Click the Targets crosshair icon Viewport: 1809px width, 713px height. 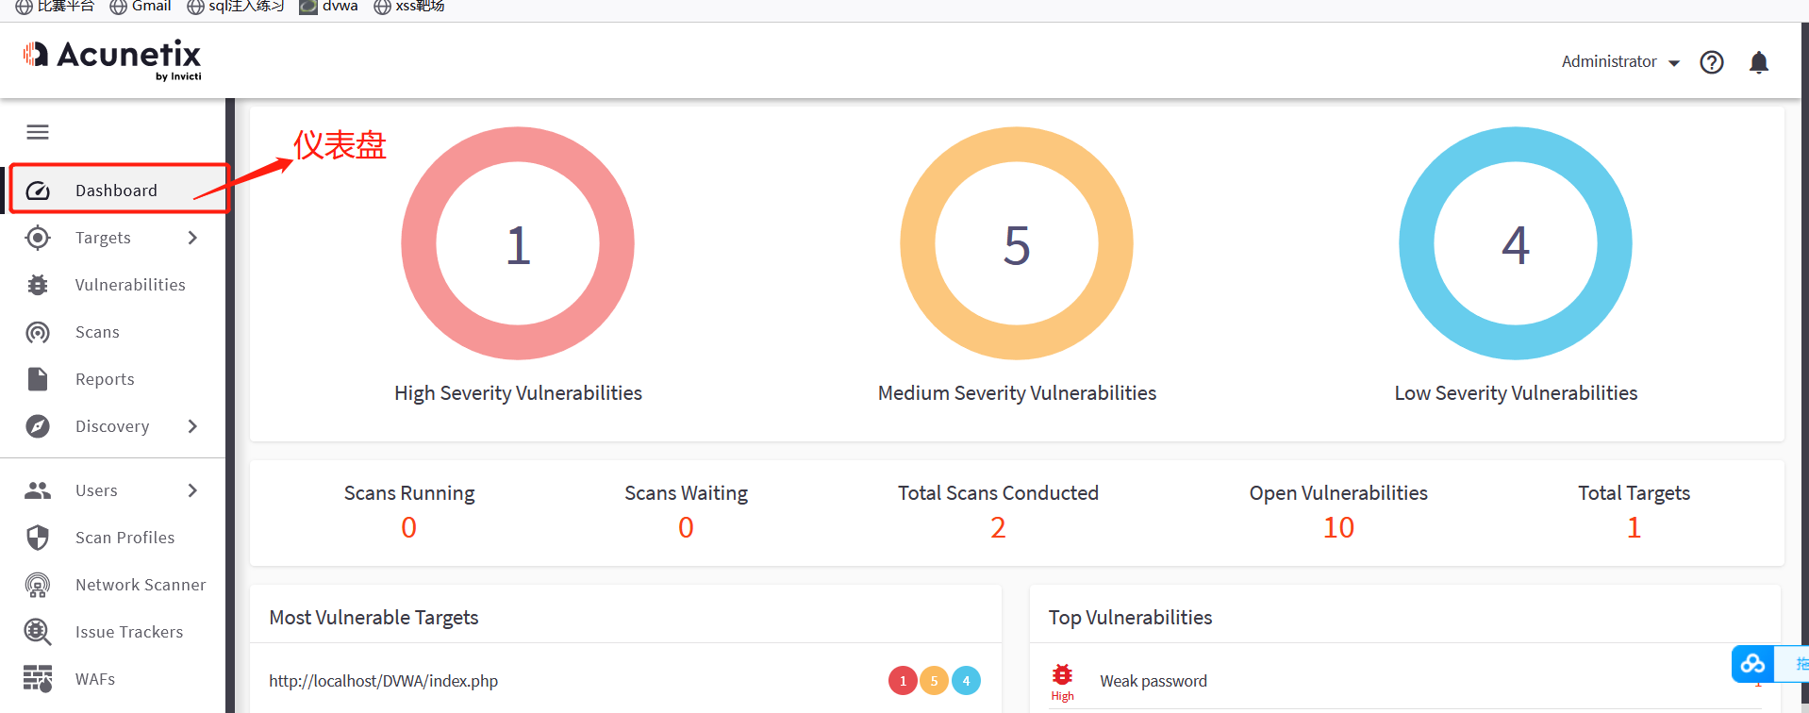coord(38,238)
